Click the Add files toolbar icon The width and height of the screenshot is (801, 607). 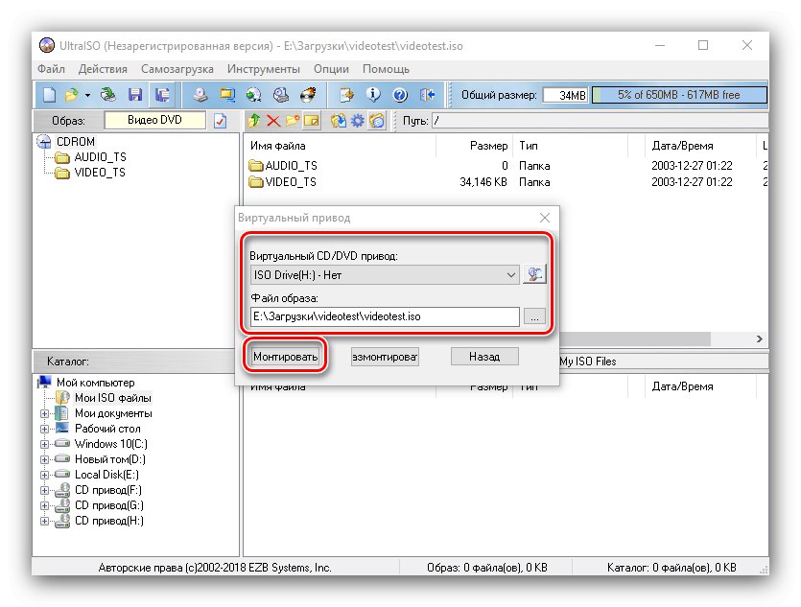(x=347, y=94)
